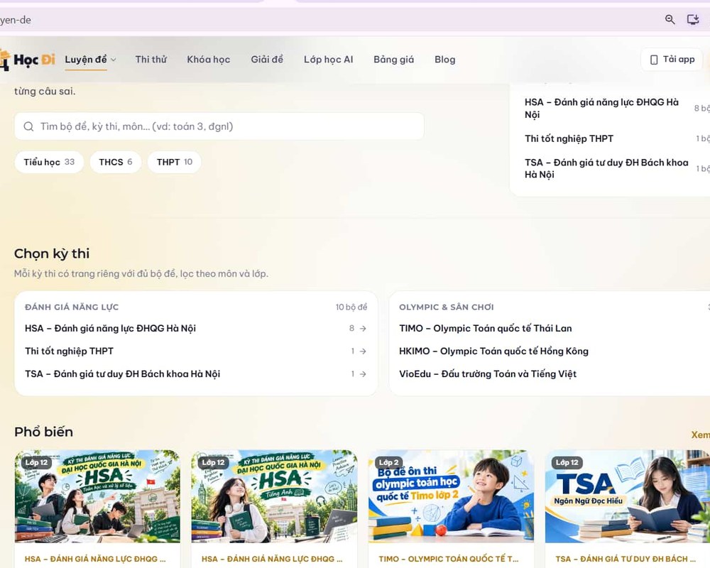
Task: Open TSA Ngôn Ngữ Đọc Hiểu thumbnail
Action: pyautogui.click(x=628, y=496)
